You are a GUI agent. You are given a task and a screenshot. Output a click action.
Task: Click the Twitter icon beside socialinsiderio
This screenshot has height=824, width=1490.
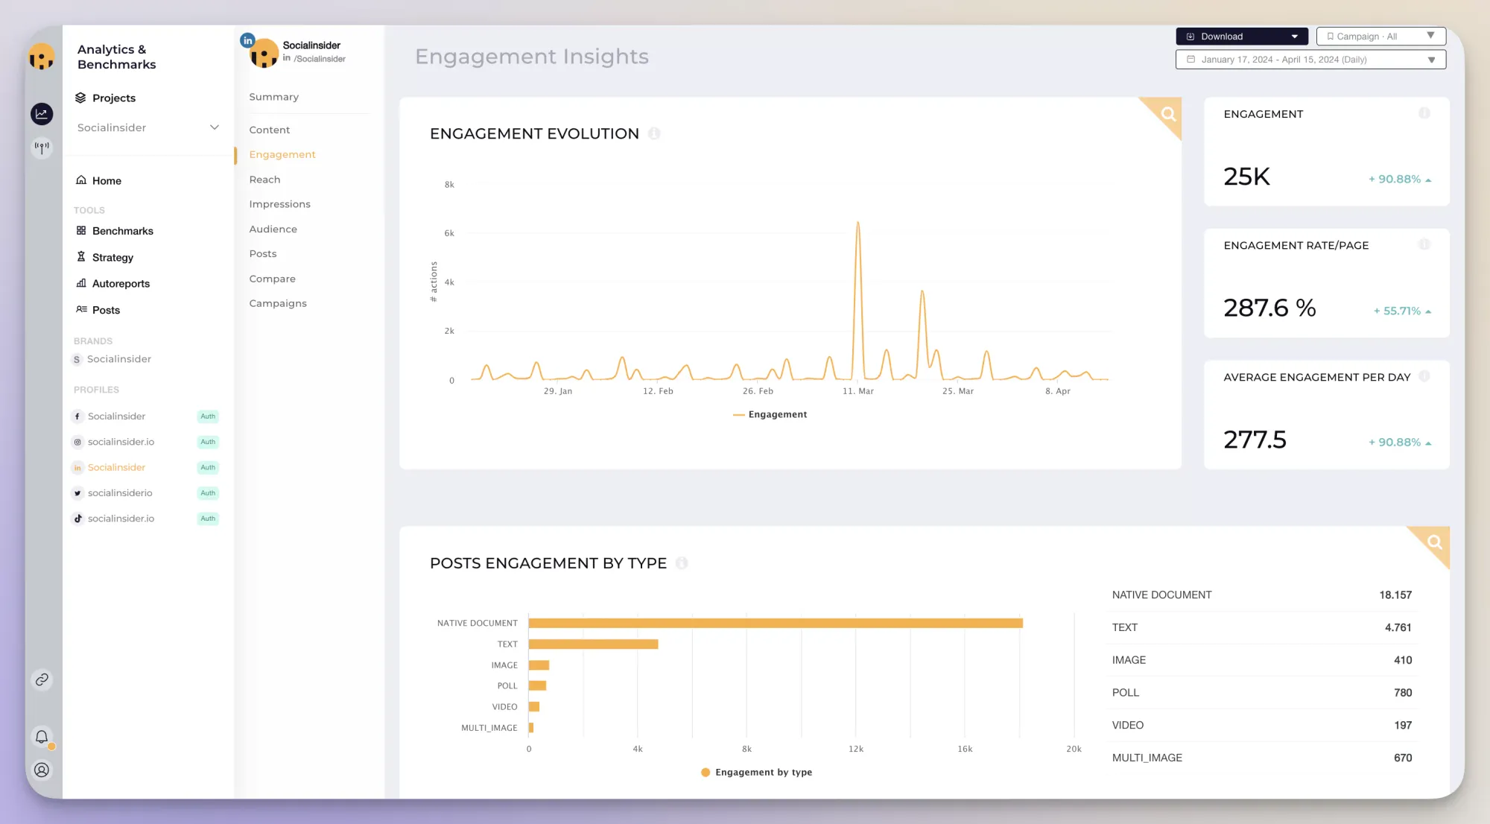click(x=77, y=493)
